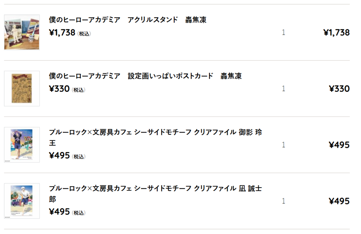
Task: Click the クリアファイル 凪 誠士郎 product title
Action: [155, 194]
